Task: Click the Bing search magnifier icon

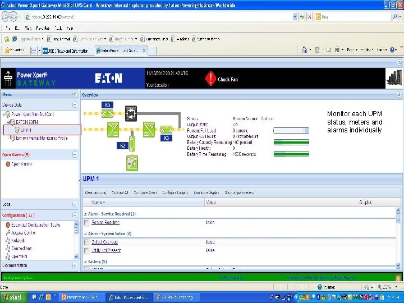Action: pyautogui.click(x=394, y=17)
